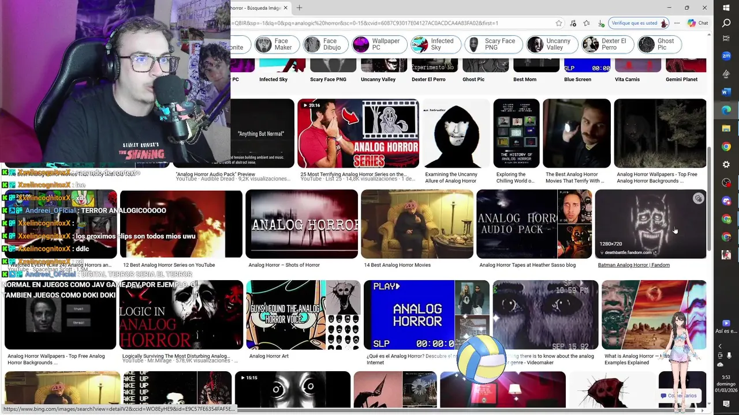Open 14 Best Analog Horror Movies image
The height and width of the screenshot is (415, 739).
(x=417, y=224)
